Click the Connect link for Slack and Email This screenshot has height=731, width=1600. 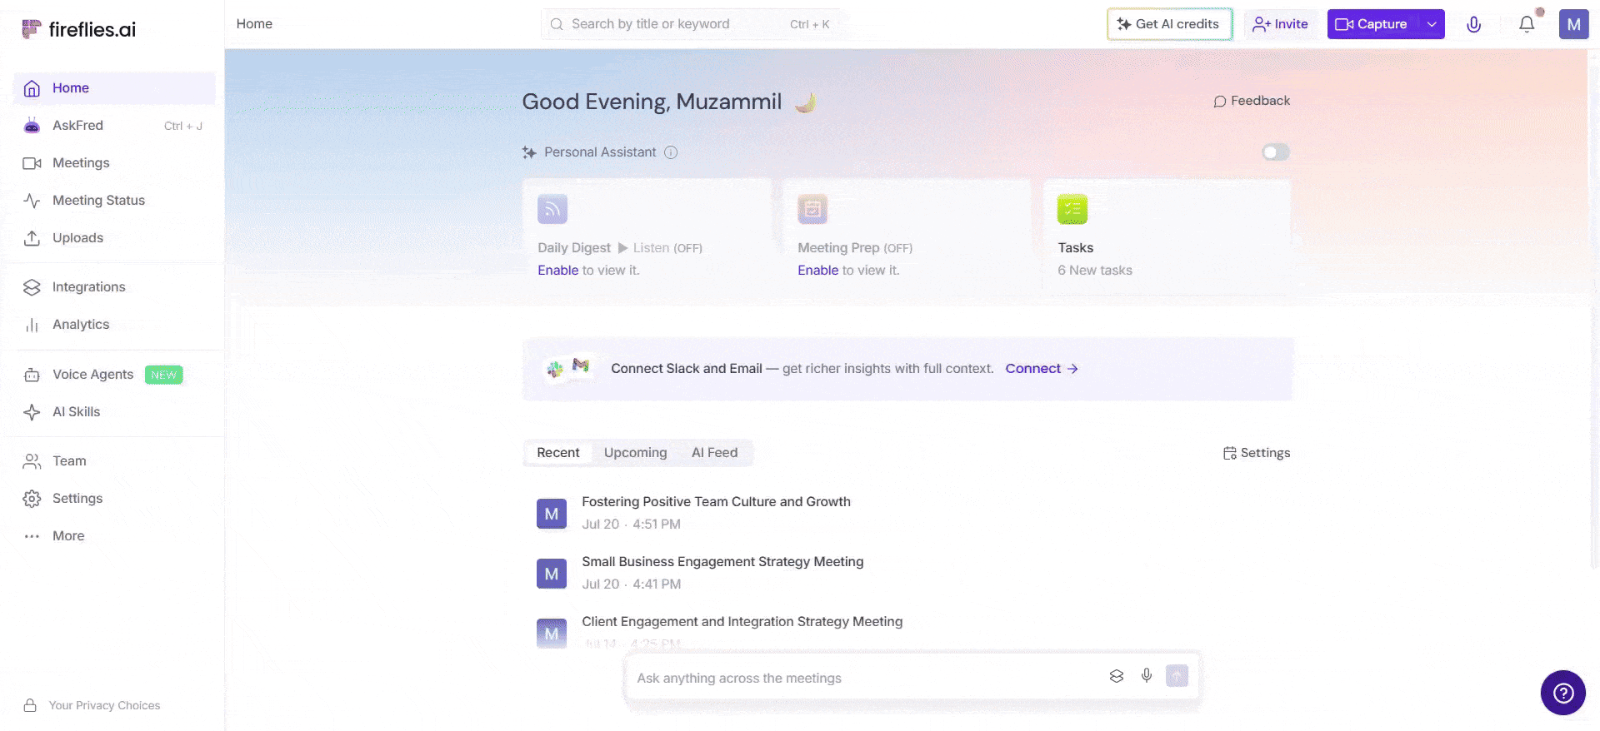point(1042,369)
